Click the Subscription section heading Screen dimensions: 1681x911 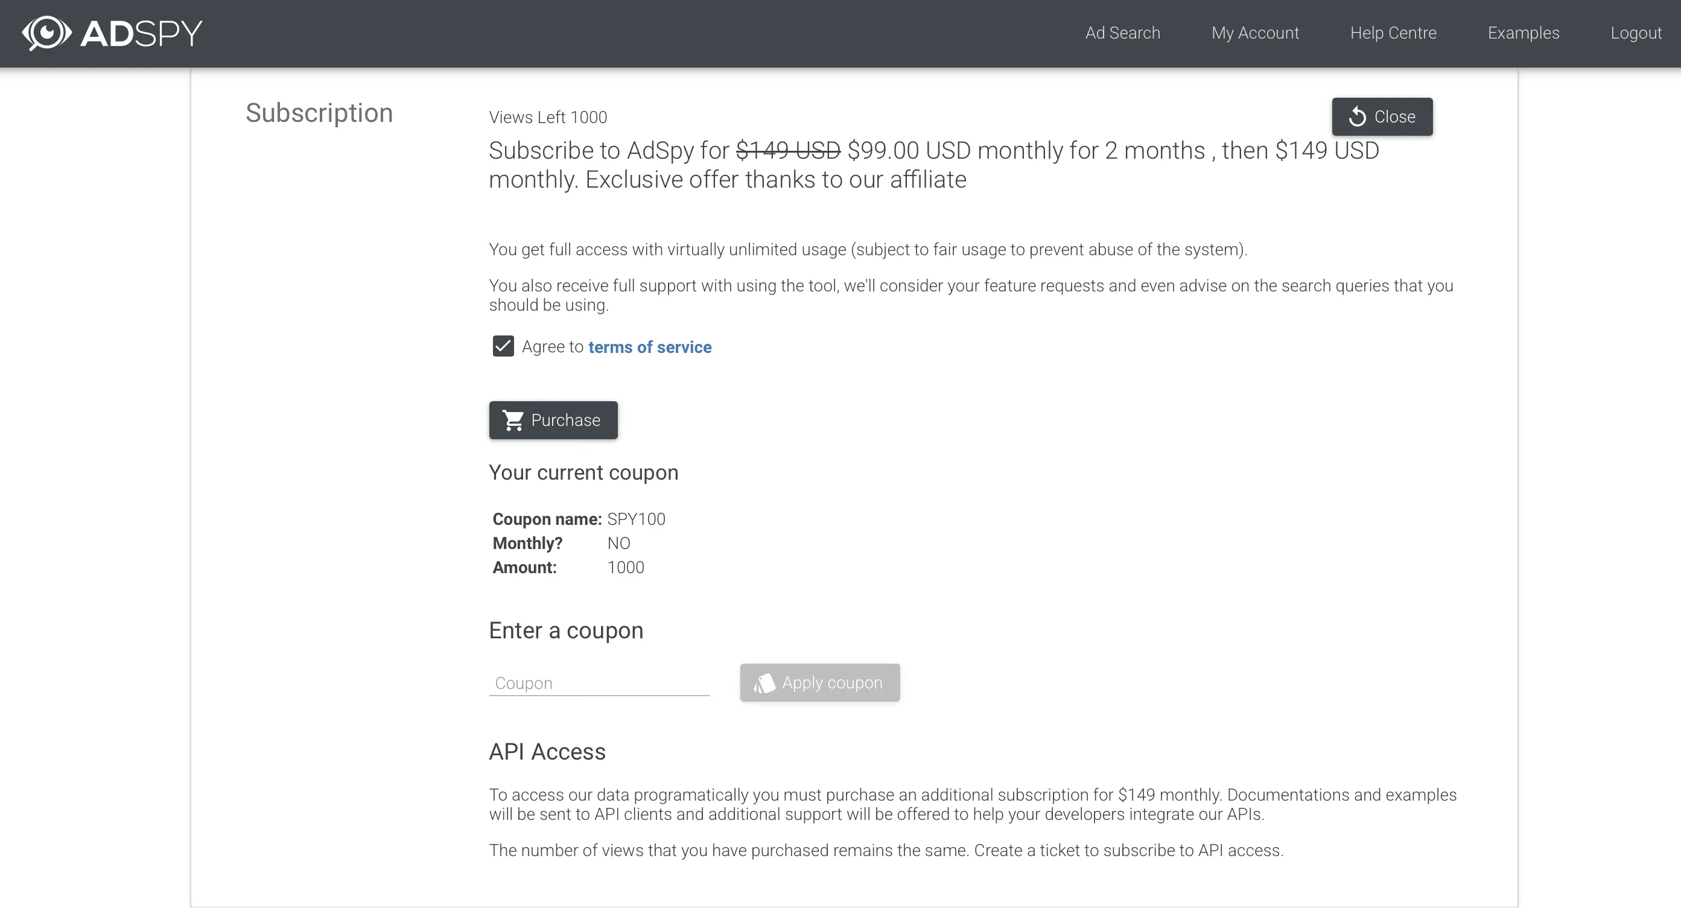point(319,113)
